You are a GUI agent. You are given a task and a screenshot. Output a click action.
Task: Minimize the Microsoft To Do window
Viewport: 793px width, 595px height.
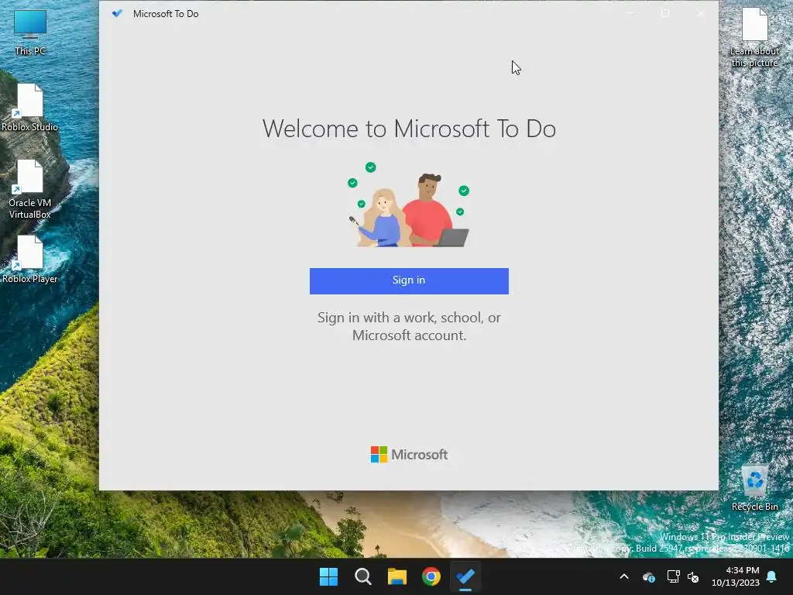click(x=630, y=13)
